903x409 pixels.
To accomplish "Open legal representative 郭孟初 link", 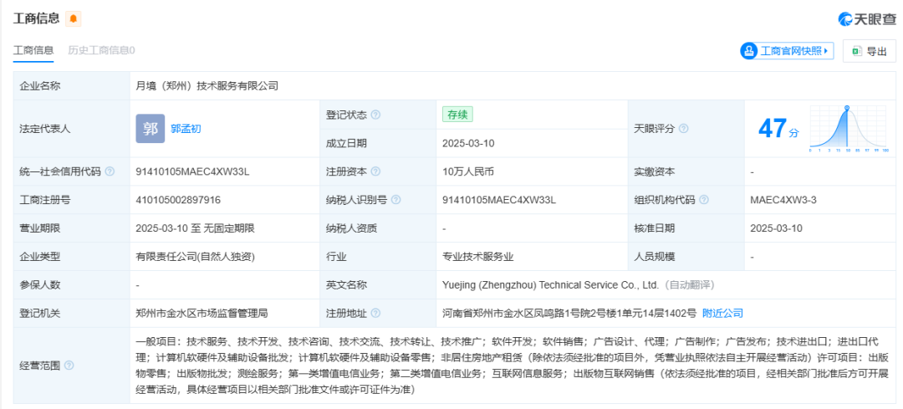I will coord(186,129).
